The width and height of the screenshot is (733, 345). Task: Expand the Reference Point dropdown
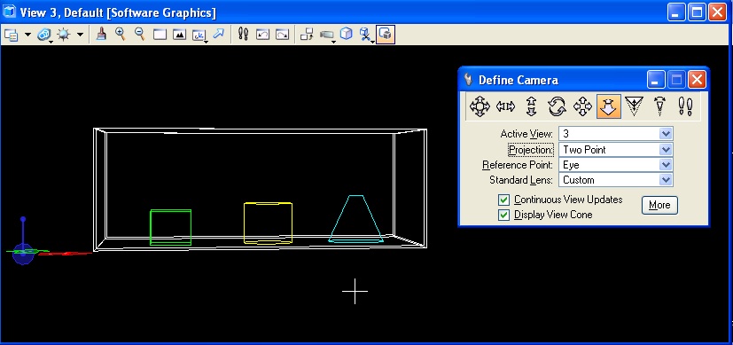tap(616, 165)
